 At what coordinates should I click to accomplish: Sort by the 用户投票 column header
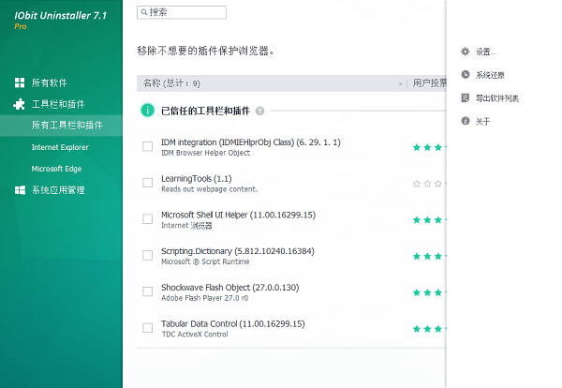429,83
